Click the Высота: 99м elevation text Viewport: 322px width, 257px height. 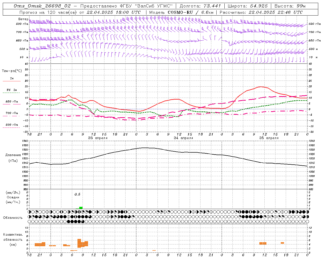[x=290, y=6]
